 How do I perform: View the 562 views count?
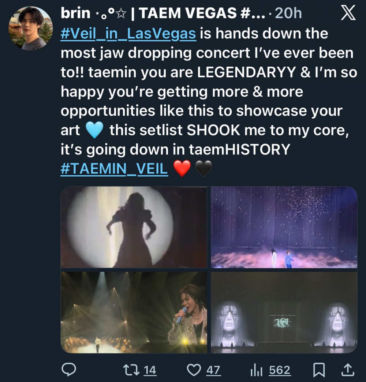click(280, 370)
